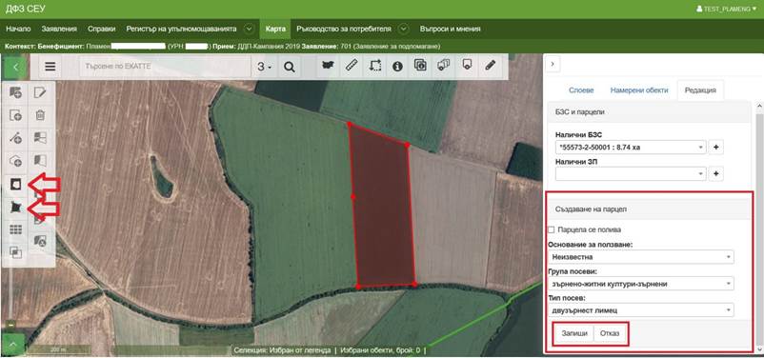Select the split parcel tool icon
This screenshot has width=764, height=358.
pyautogui.click(x=40, y=138)
